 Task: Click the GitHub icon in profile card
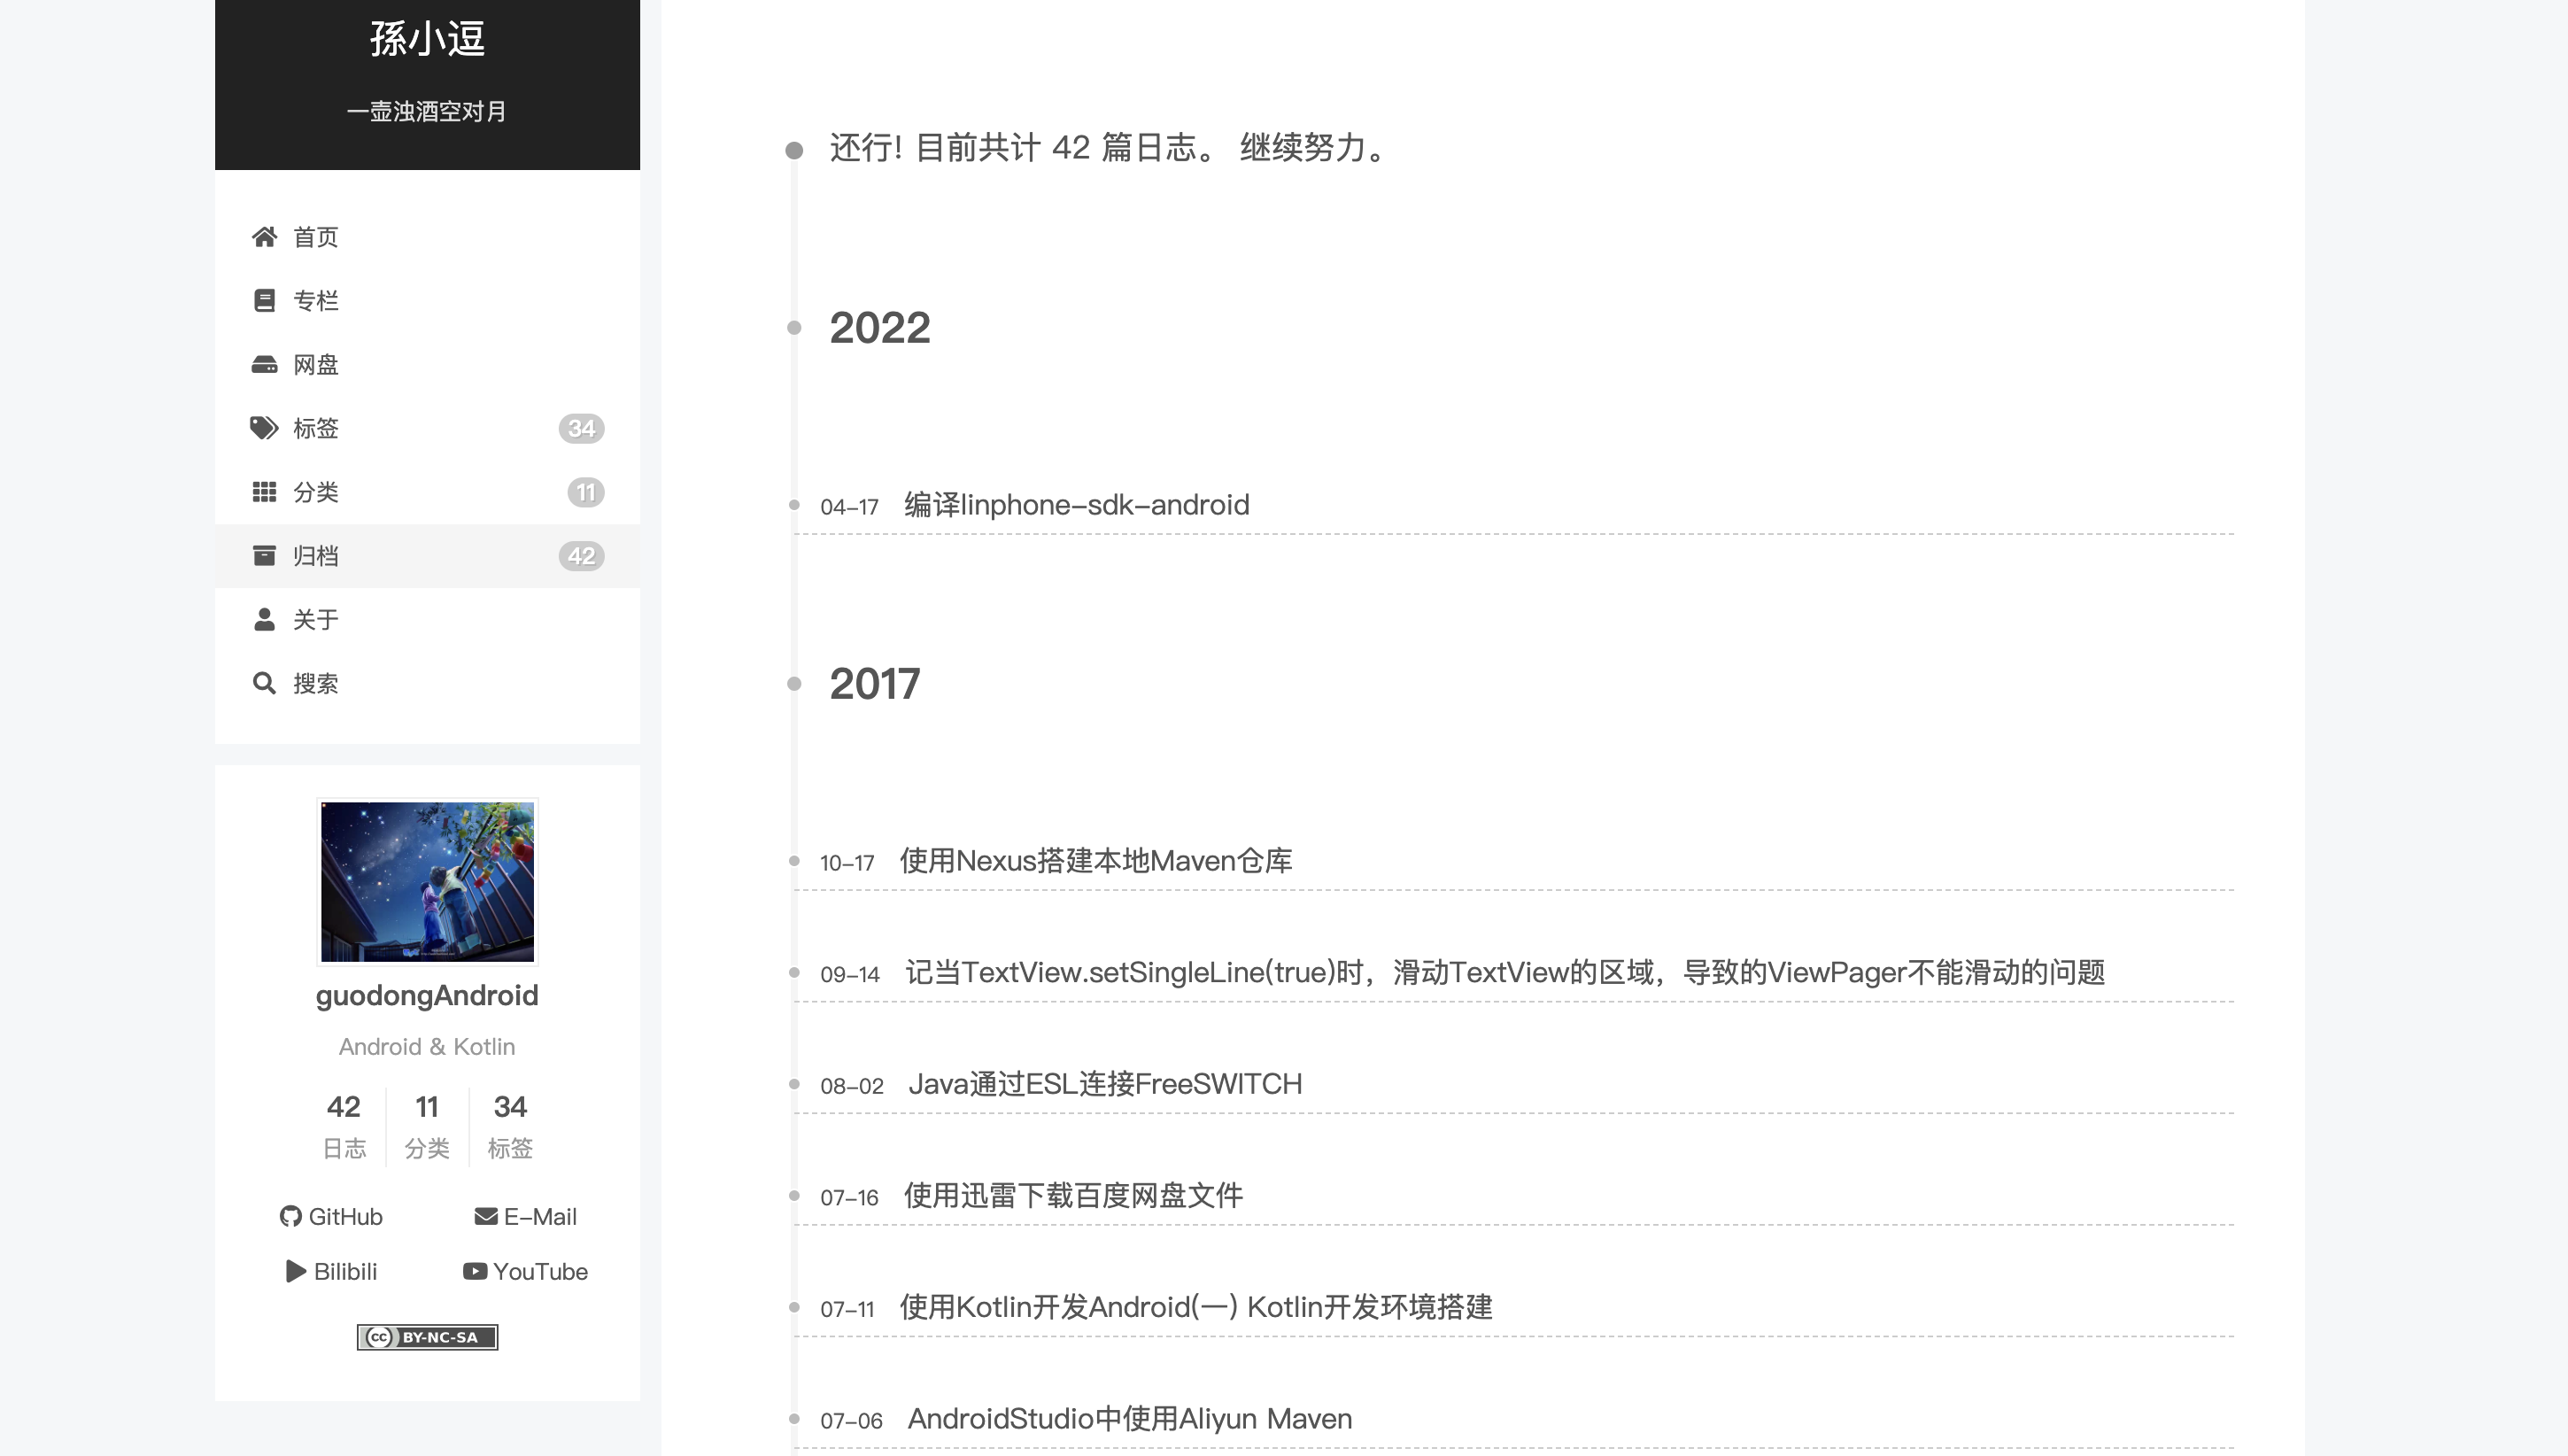click(290, 1216)
